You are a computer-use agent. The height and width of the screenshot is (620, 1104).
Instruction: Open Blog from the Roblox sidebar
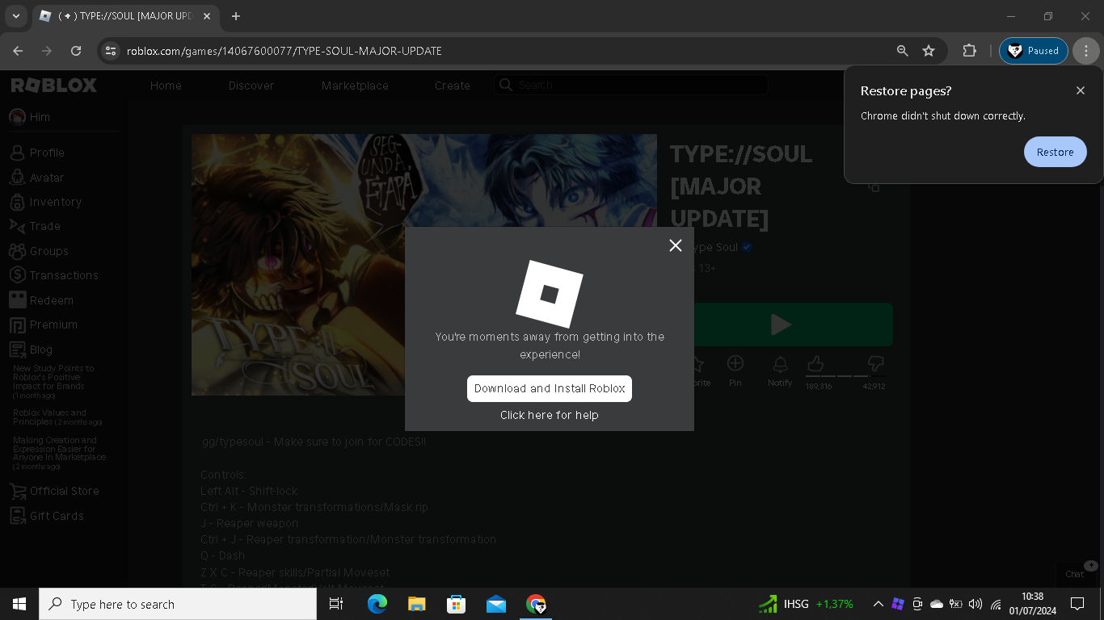pyautogui.click(x=31, y=350)
